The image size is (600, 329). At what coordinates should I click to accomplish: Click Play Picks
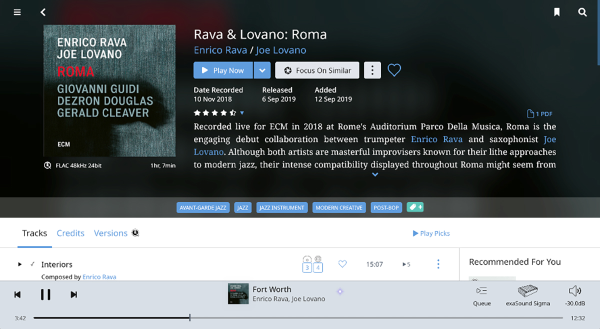[x=431, y=233]
